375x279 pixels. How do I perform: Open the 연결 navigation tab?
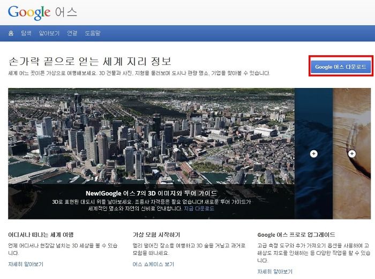point(72,33)
